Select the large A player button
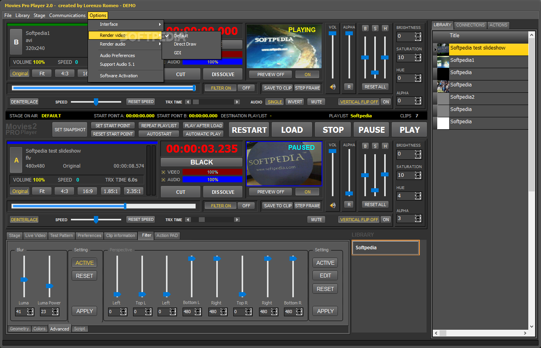 click(16, 160)
